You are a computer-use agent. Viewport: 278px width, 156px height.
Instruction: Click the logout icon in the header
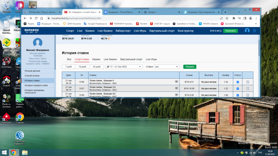click(255, 31)
